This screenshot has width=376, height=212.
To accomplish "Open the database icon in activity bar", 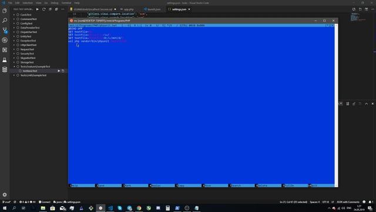I will 5,69.
